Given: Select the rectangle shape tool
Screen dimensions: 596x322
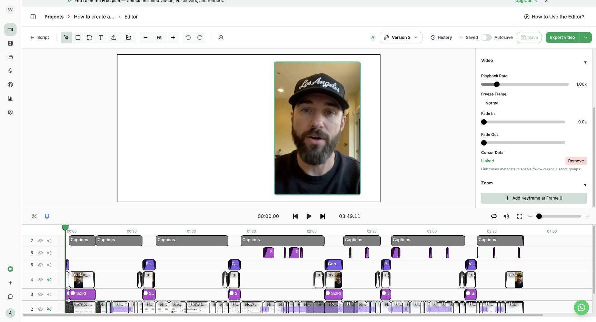Looking at the screenshot, I should point(78,37).
